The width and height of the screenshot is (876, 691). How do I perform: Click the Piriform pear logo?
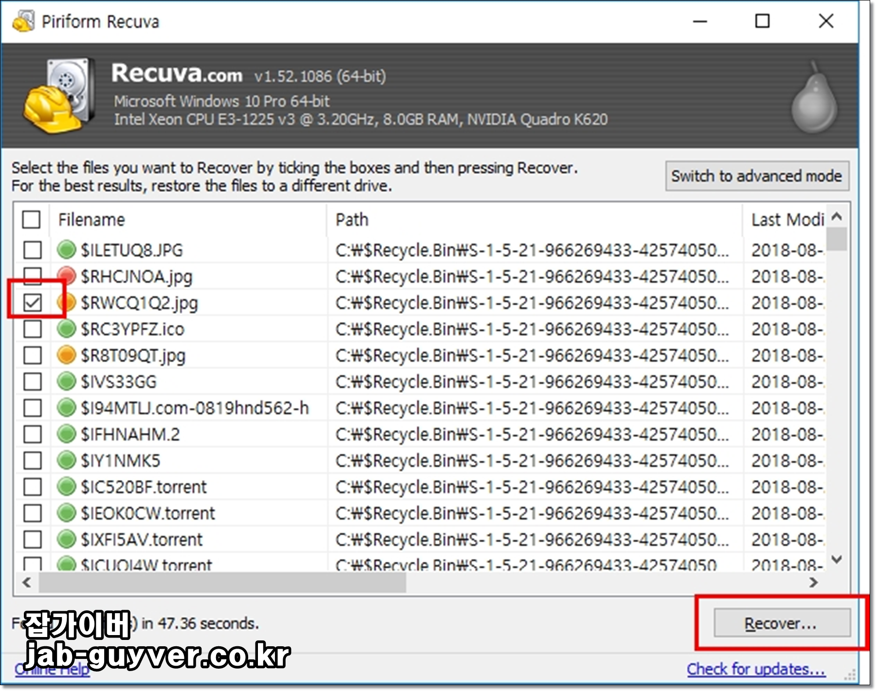pyautogui.click(x=814, y=97)
